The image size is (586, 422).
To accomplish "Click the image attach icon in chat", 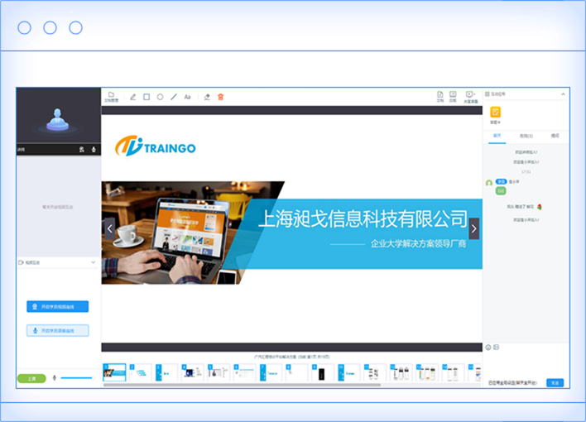I will [x=497, y=348].
